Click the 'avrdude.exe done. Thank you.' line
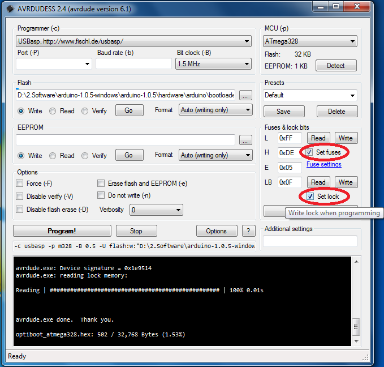 pyautogui.click(x=65, y=319)
